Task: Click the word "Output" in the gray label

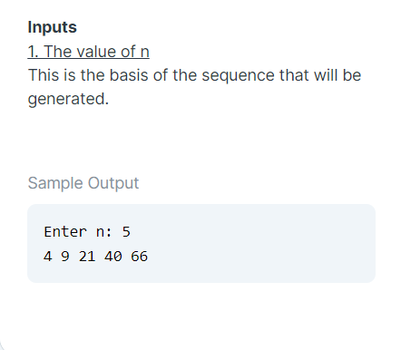Action: 113,183
